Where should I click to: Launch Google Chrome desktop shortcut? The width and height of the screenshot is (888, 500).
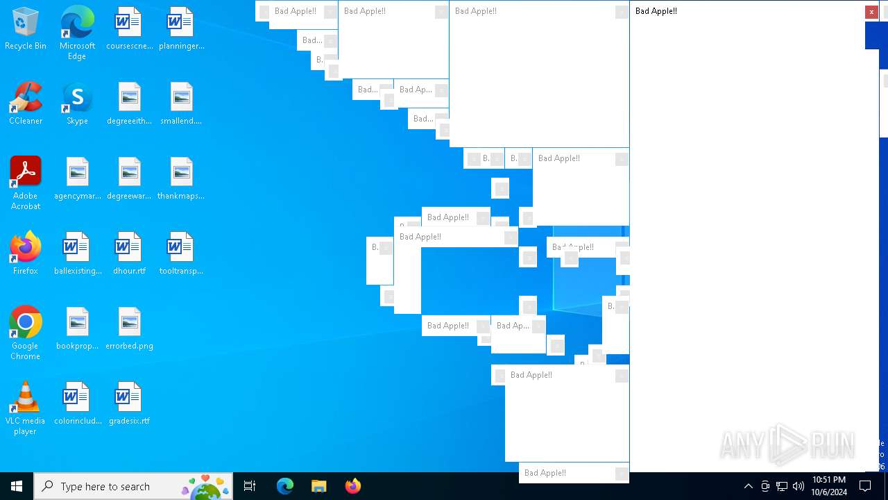click(x=26, y=333)
